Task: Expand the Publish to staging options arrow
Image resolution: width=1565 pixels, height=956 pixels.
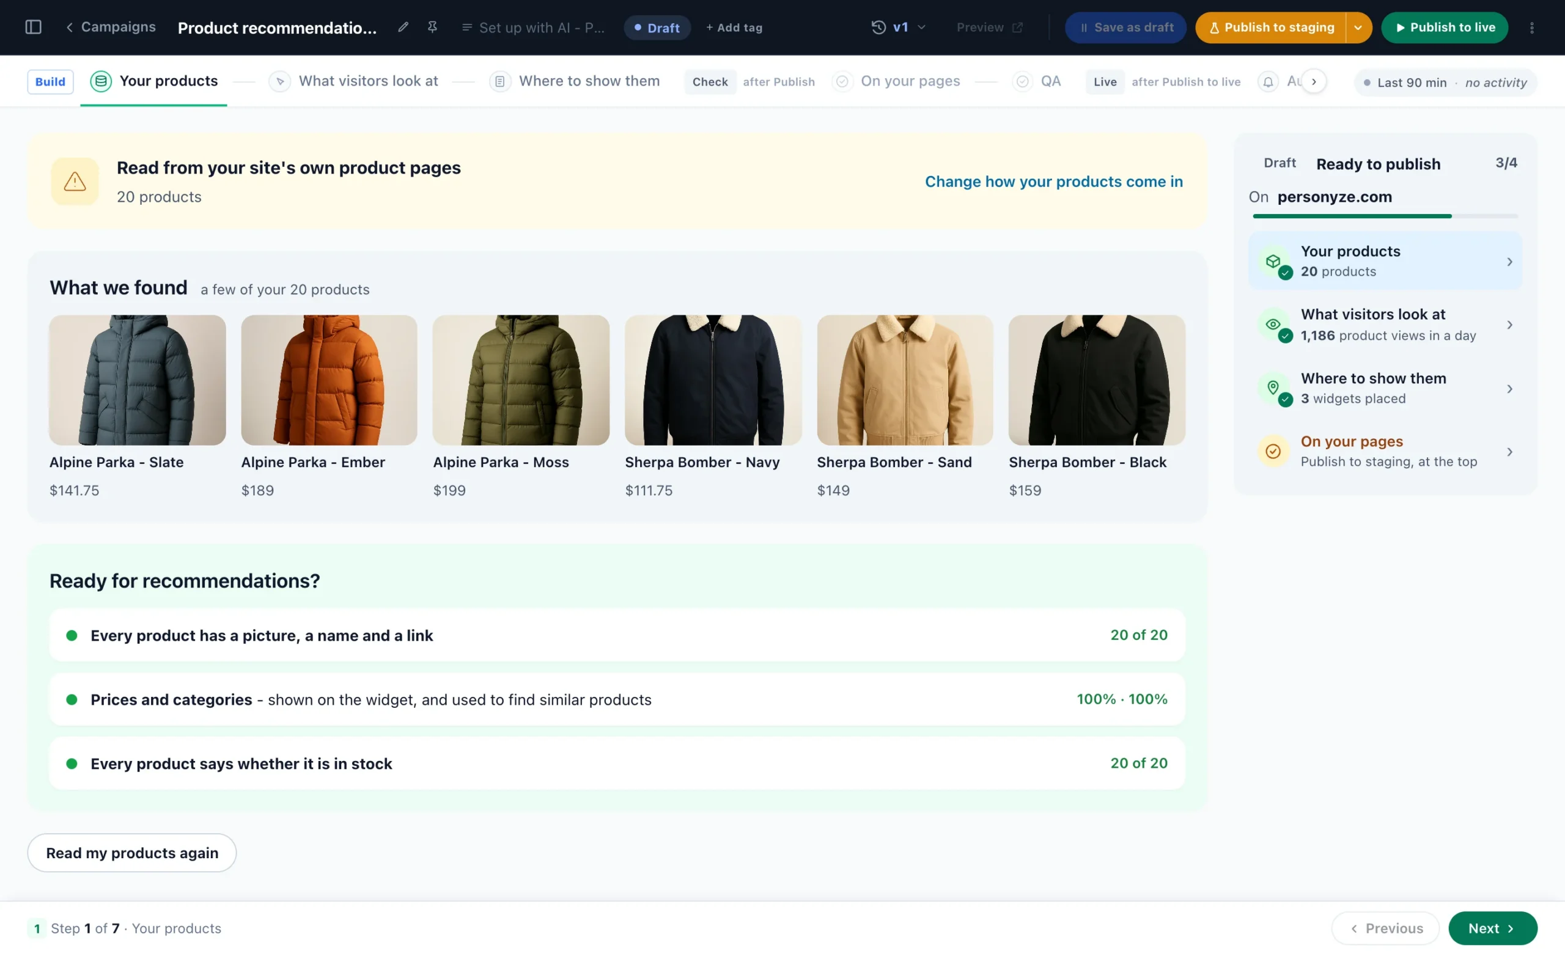Action: 1358,28
